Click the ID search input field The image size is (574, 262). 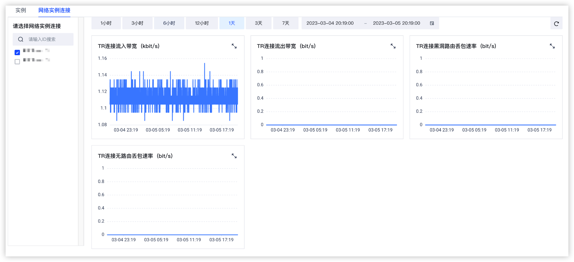click(43, 39)
